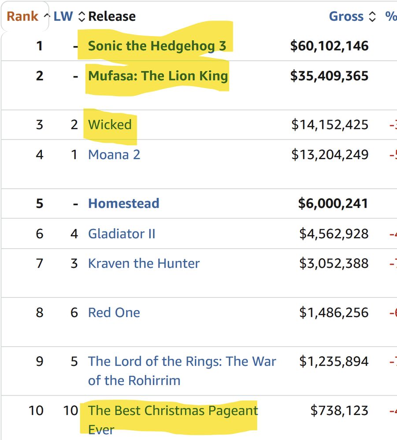Sort by the percent change column
Screen dimensions: 397x440
(391, 16)
